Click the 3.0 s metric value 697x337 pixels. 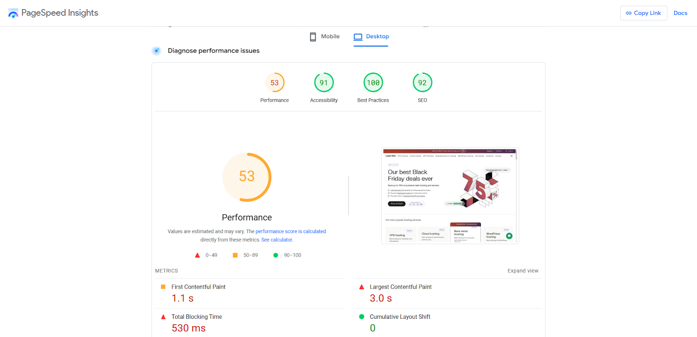(x=381, y=298)
